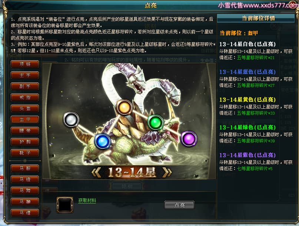
Task: Close the 点亮 window
Action: click(x=293, y=4)
